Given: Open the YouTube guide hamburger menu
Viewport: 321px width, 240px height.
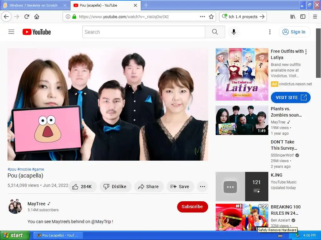Looking at the screenshot, I should coord(11,32).
